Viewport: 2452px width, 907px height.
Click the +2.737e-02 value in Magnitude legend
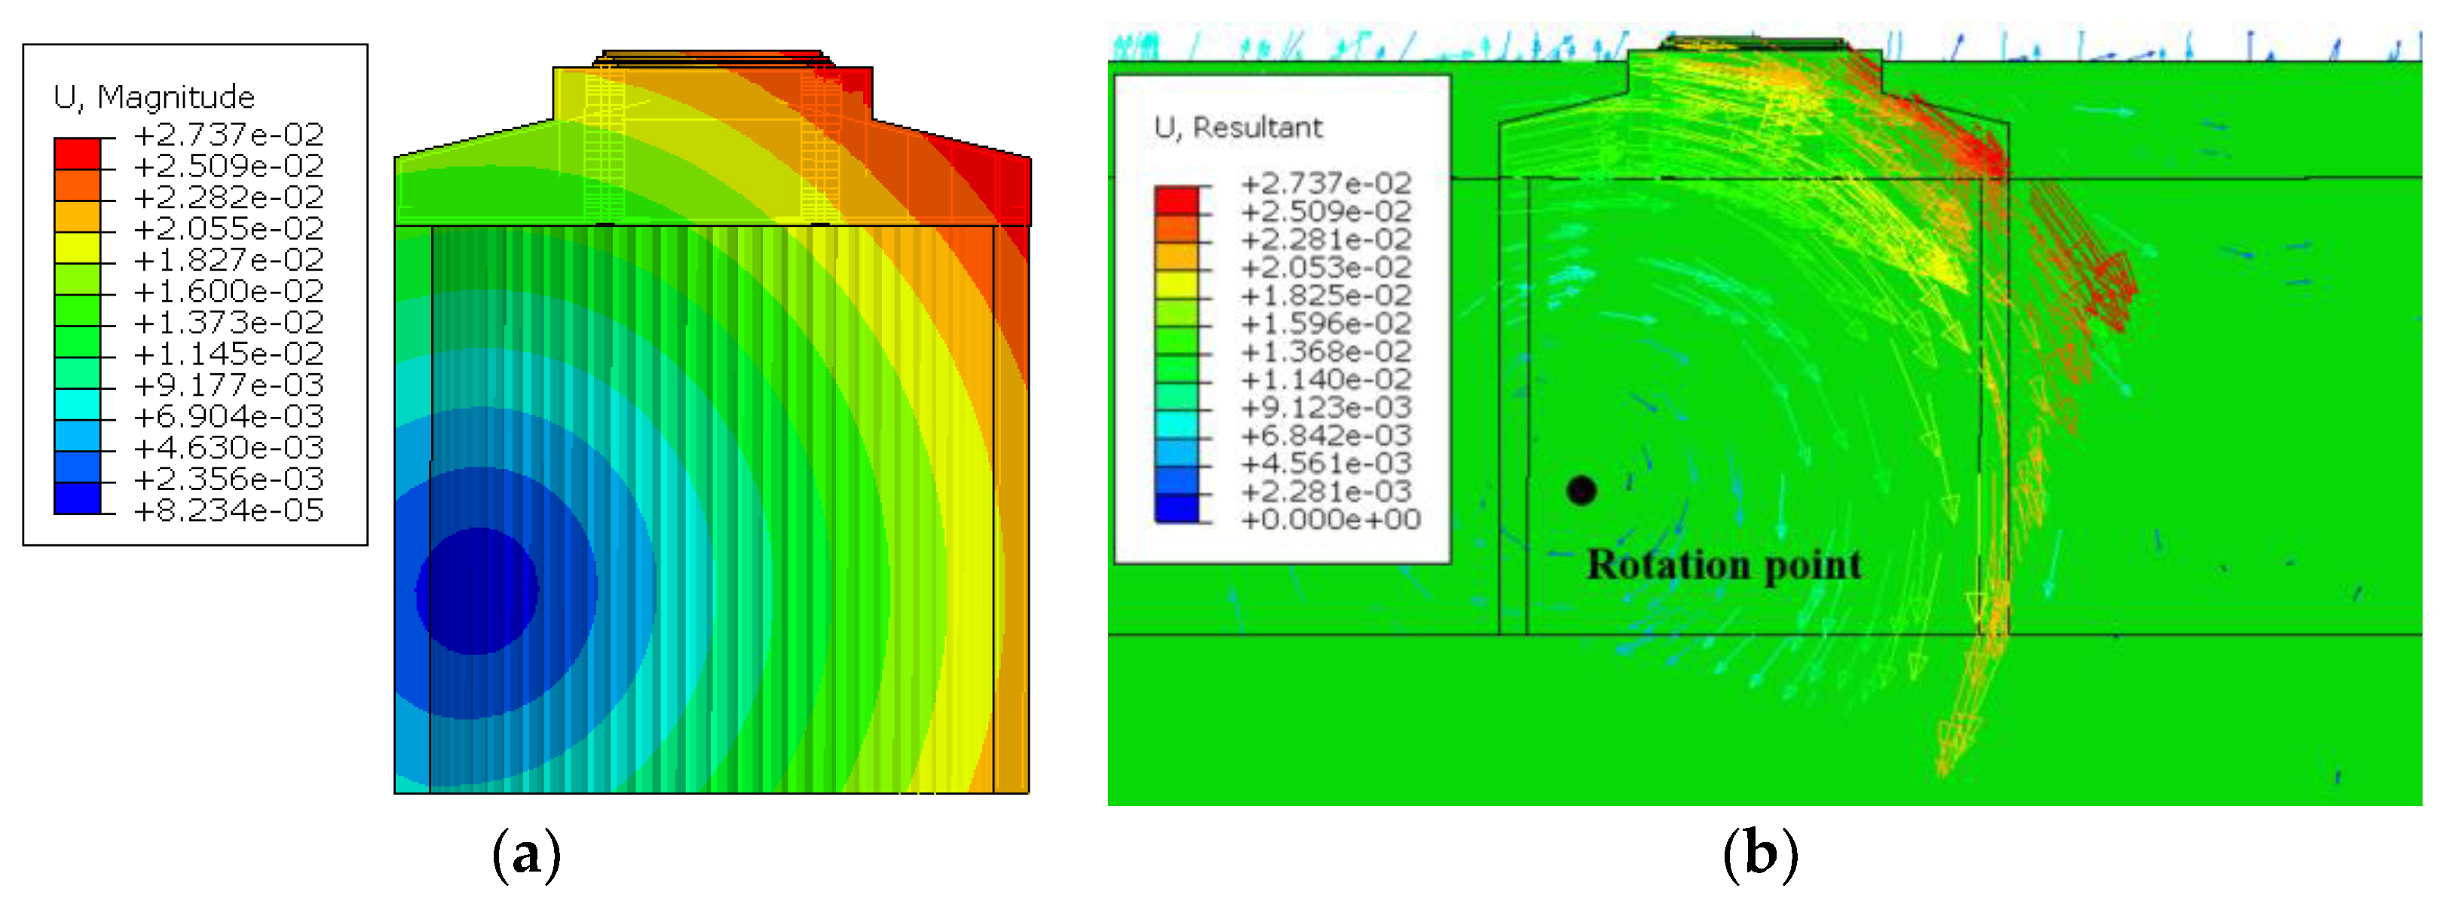tap(228, 134)
